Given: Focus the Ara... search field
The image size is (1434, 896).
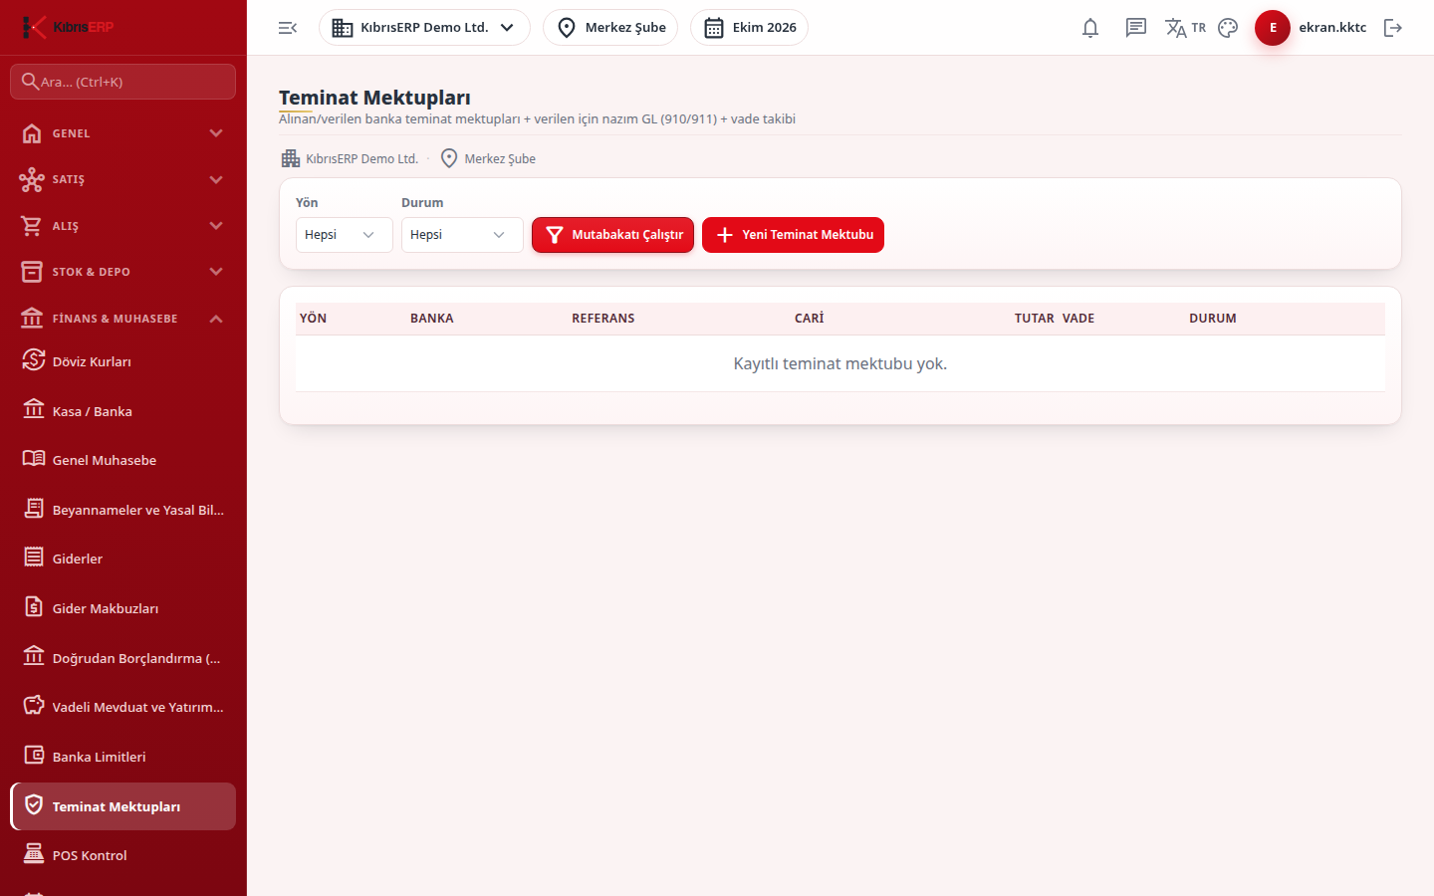Looking at the screenshot, I should pos(122,82).
